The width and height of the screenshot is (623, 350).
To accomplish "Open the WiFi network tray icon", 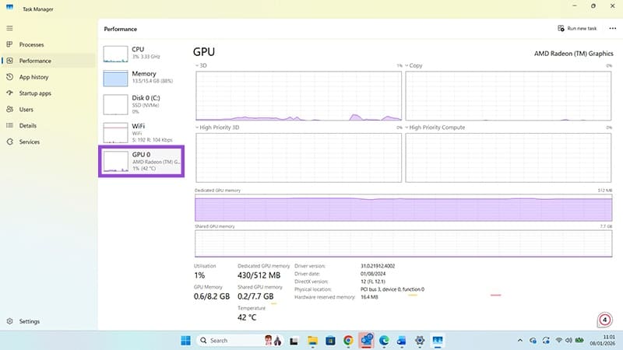I will pyautogui.click(x=558, y=341).
